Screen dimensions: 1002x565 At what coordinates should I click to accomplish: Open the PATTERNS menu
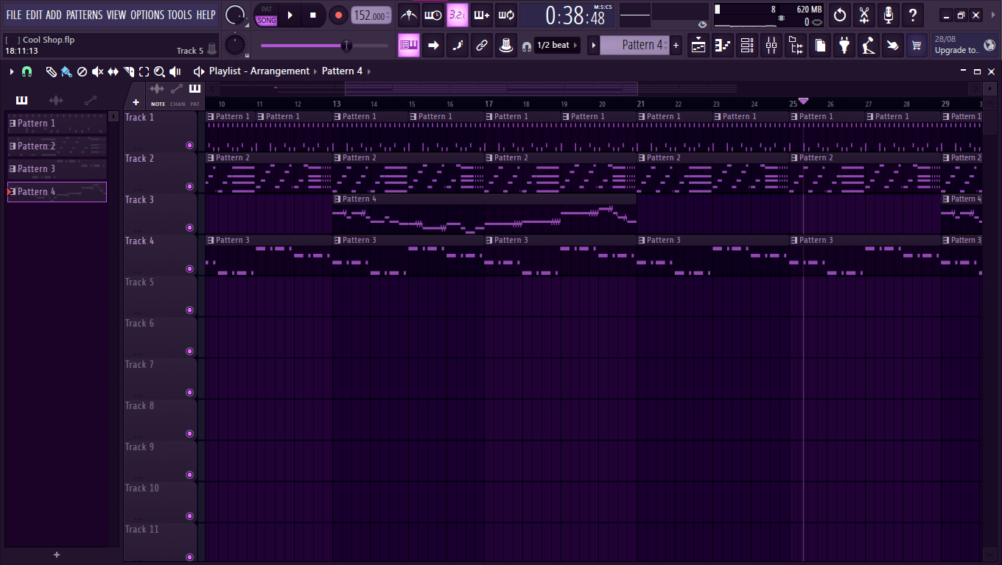[85, 15]
